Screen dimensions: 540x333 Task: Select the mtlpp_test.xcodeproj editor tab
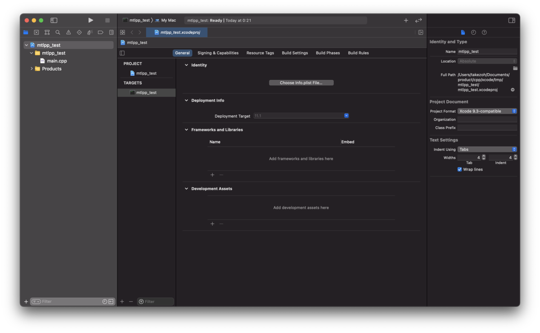click(177, 32)
